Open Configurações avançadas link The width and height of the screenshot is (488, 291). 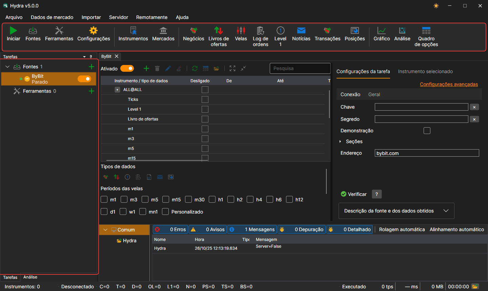tap(449, 84)
